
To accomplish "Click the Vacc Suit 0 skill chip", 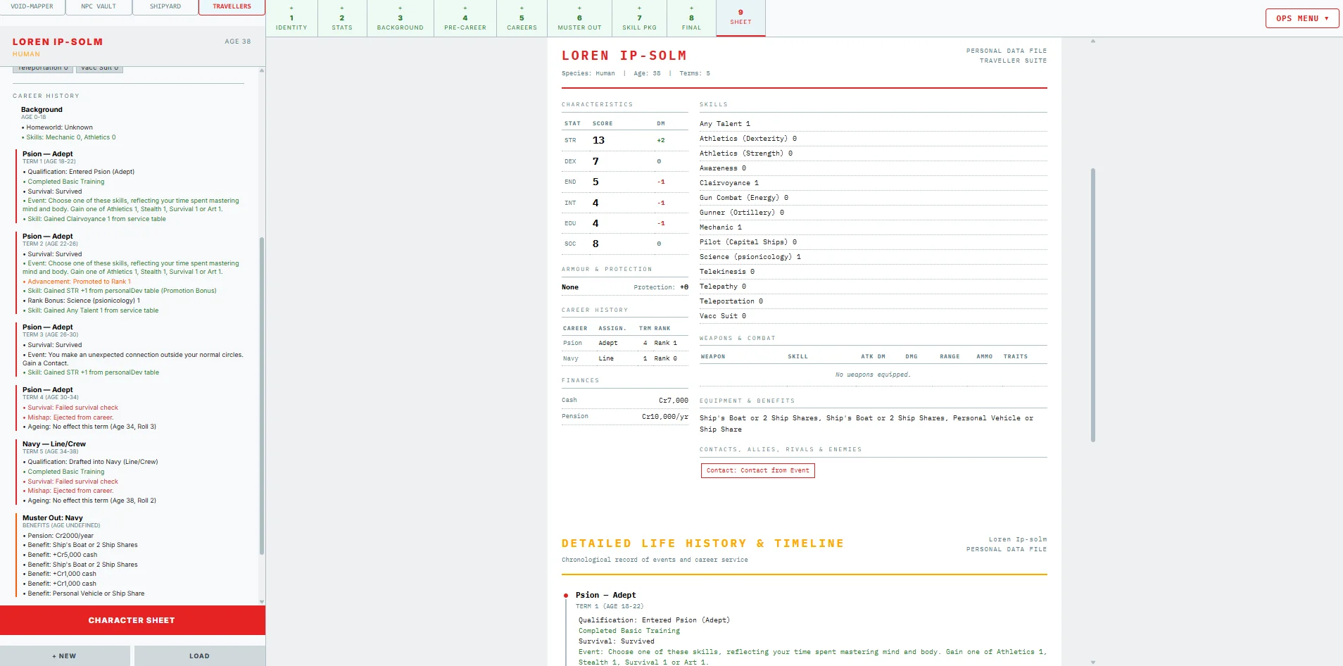I will click(100, 68).
